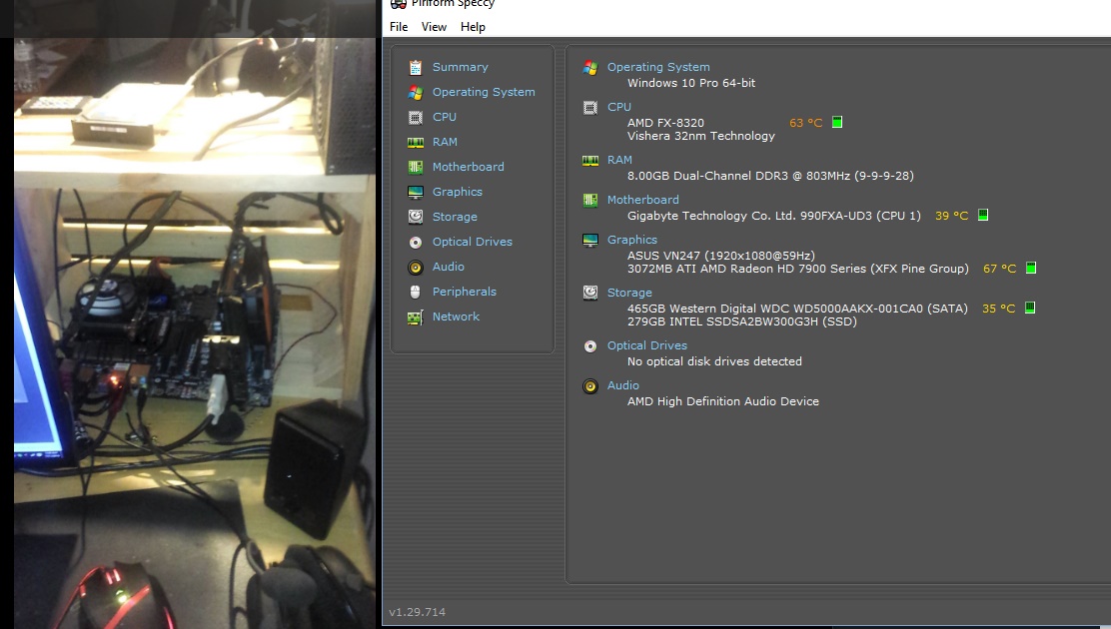Screen dimensions: 1111x629
Task: Select Summary in the sidebar
Action: 461,67
